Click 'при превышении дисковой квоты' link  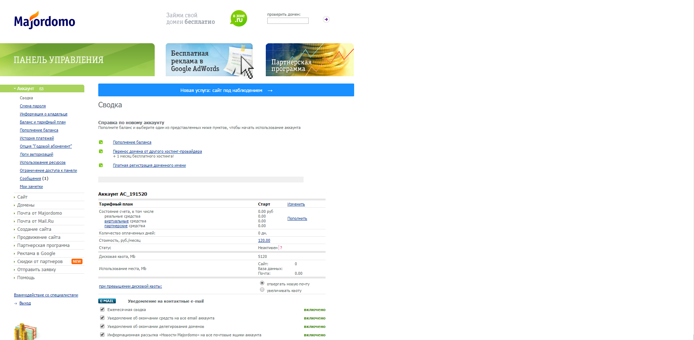130,286
